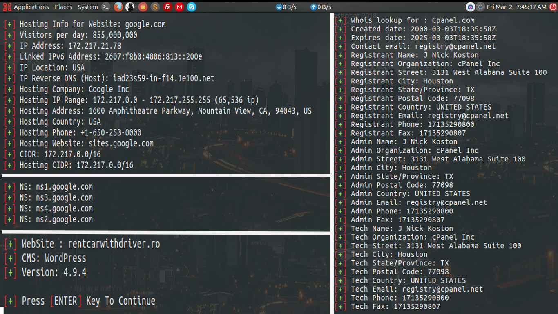Select the Registrant Street line
The height and width of the screenshot is (314, 558).
pos(441,72)
